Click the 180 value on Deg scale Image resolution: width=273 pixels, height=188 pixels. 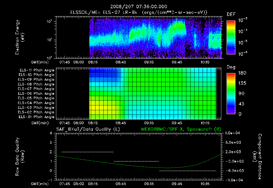click(x=242, y=73)
